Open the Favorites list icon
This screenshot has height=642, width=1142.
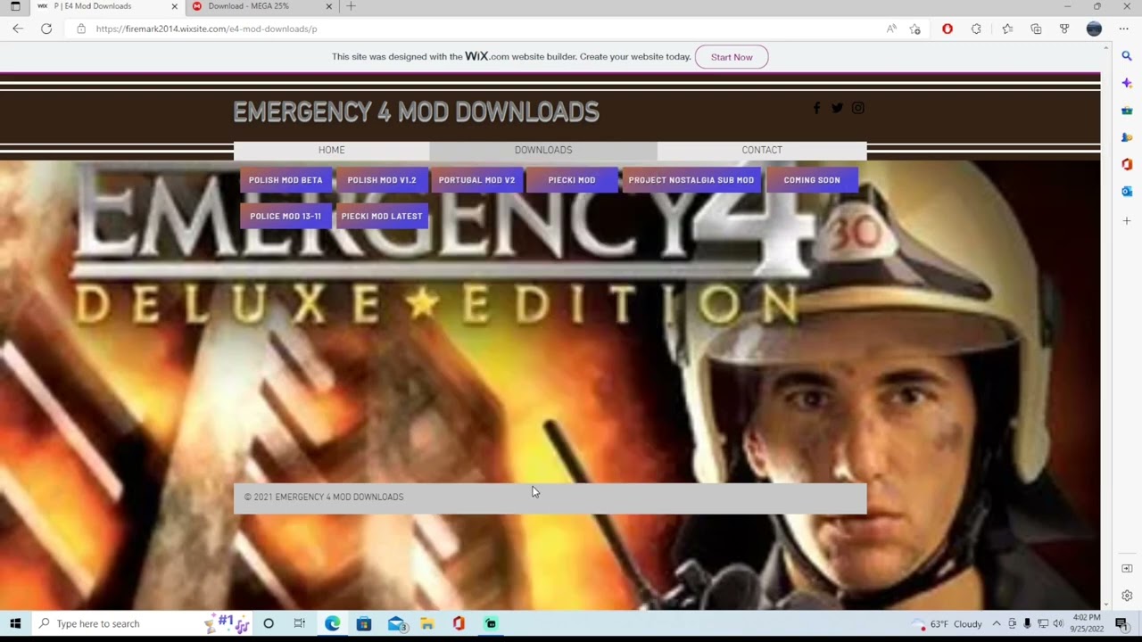(x=1007, y=29)
